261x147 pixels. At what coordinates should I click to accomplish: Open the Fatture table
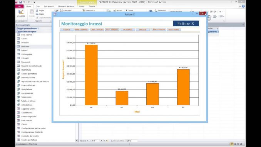click(x=24, y=51)
